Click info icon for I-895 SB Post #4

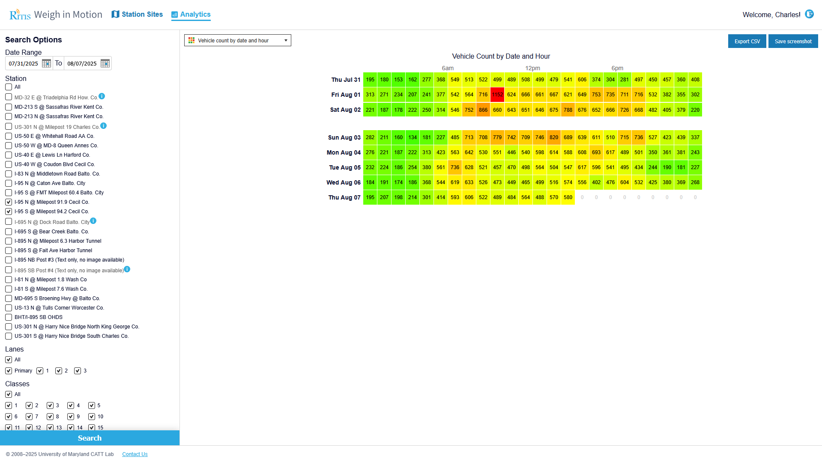click(127, 269)
